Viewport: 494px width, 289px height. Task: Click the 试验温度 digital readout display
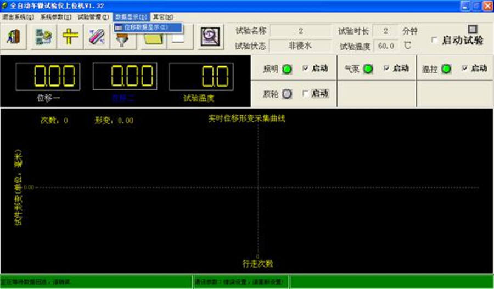[x=201, y=77]
